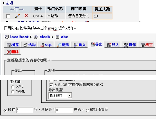
Task: Click the wrench icon on 操作 tab
Action: (126, 45)
